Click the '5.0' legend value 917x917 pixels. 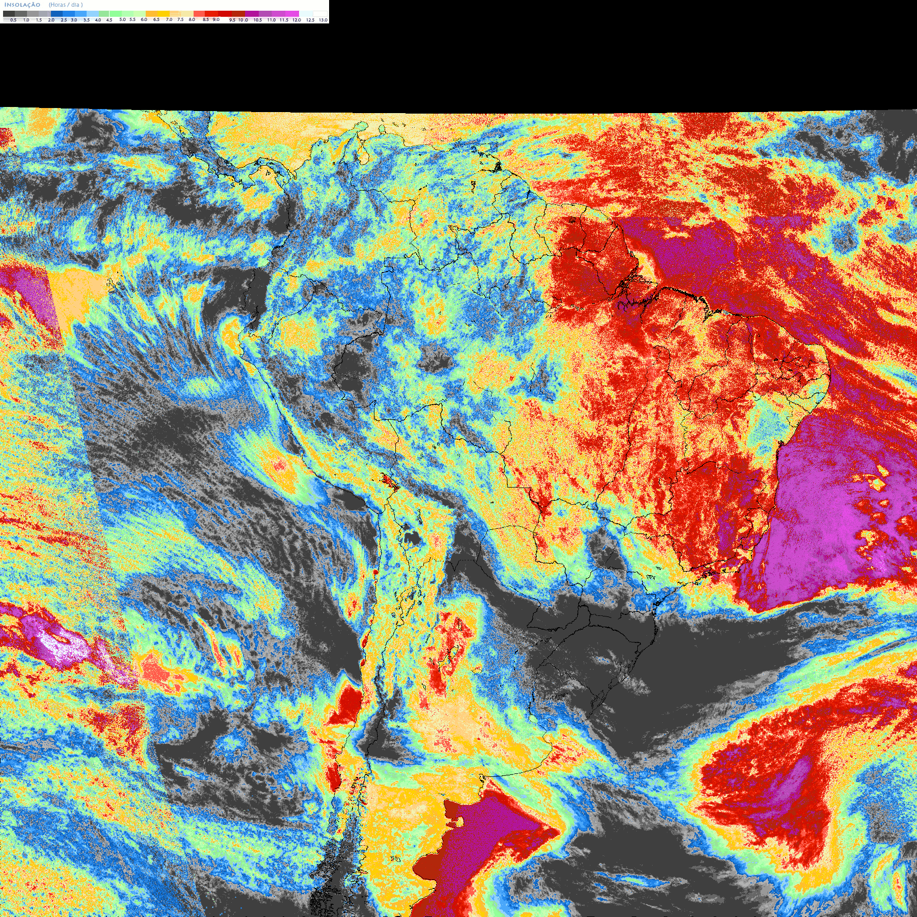(x=122, y=19)
